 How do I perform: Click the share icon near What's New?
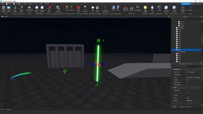pyautogui.click(x=194, y=4)
